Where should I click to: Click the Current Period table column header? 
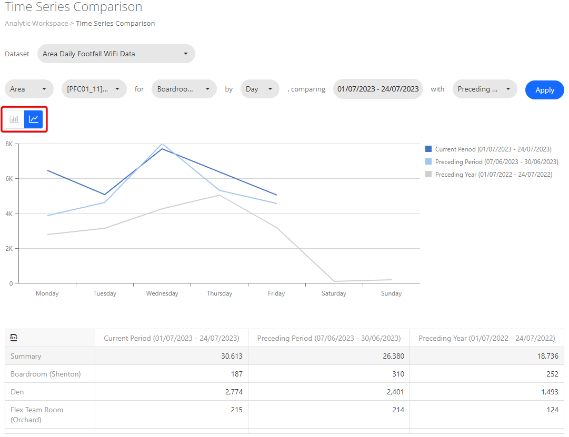[x=172, y=338]
